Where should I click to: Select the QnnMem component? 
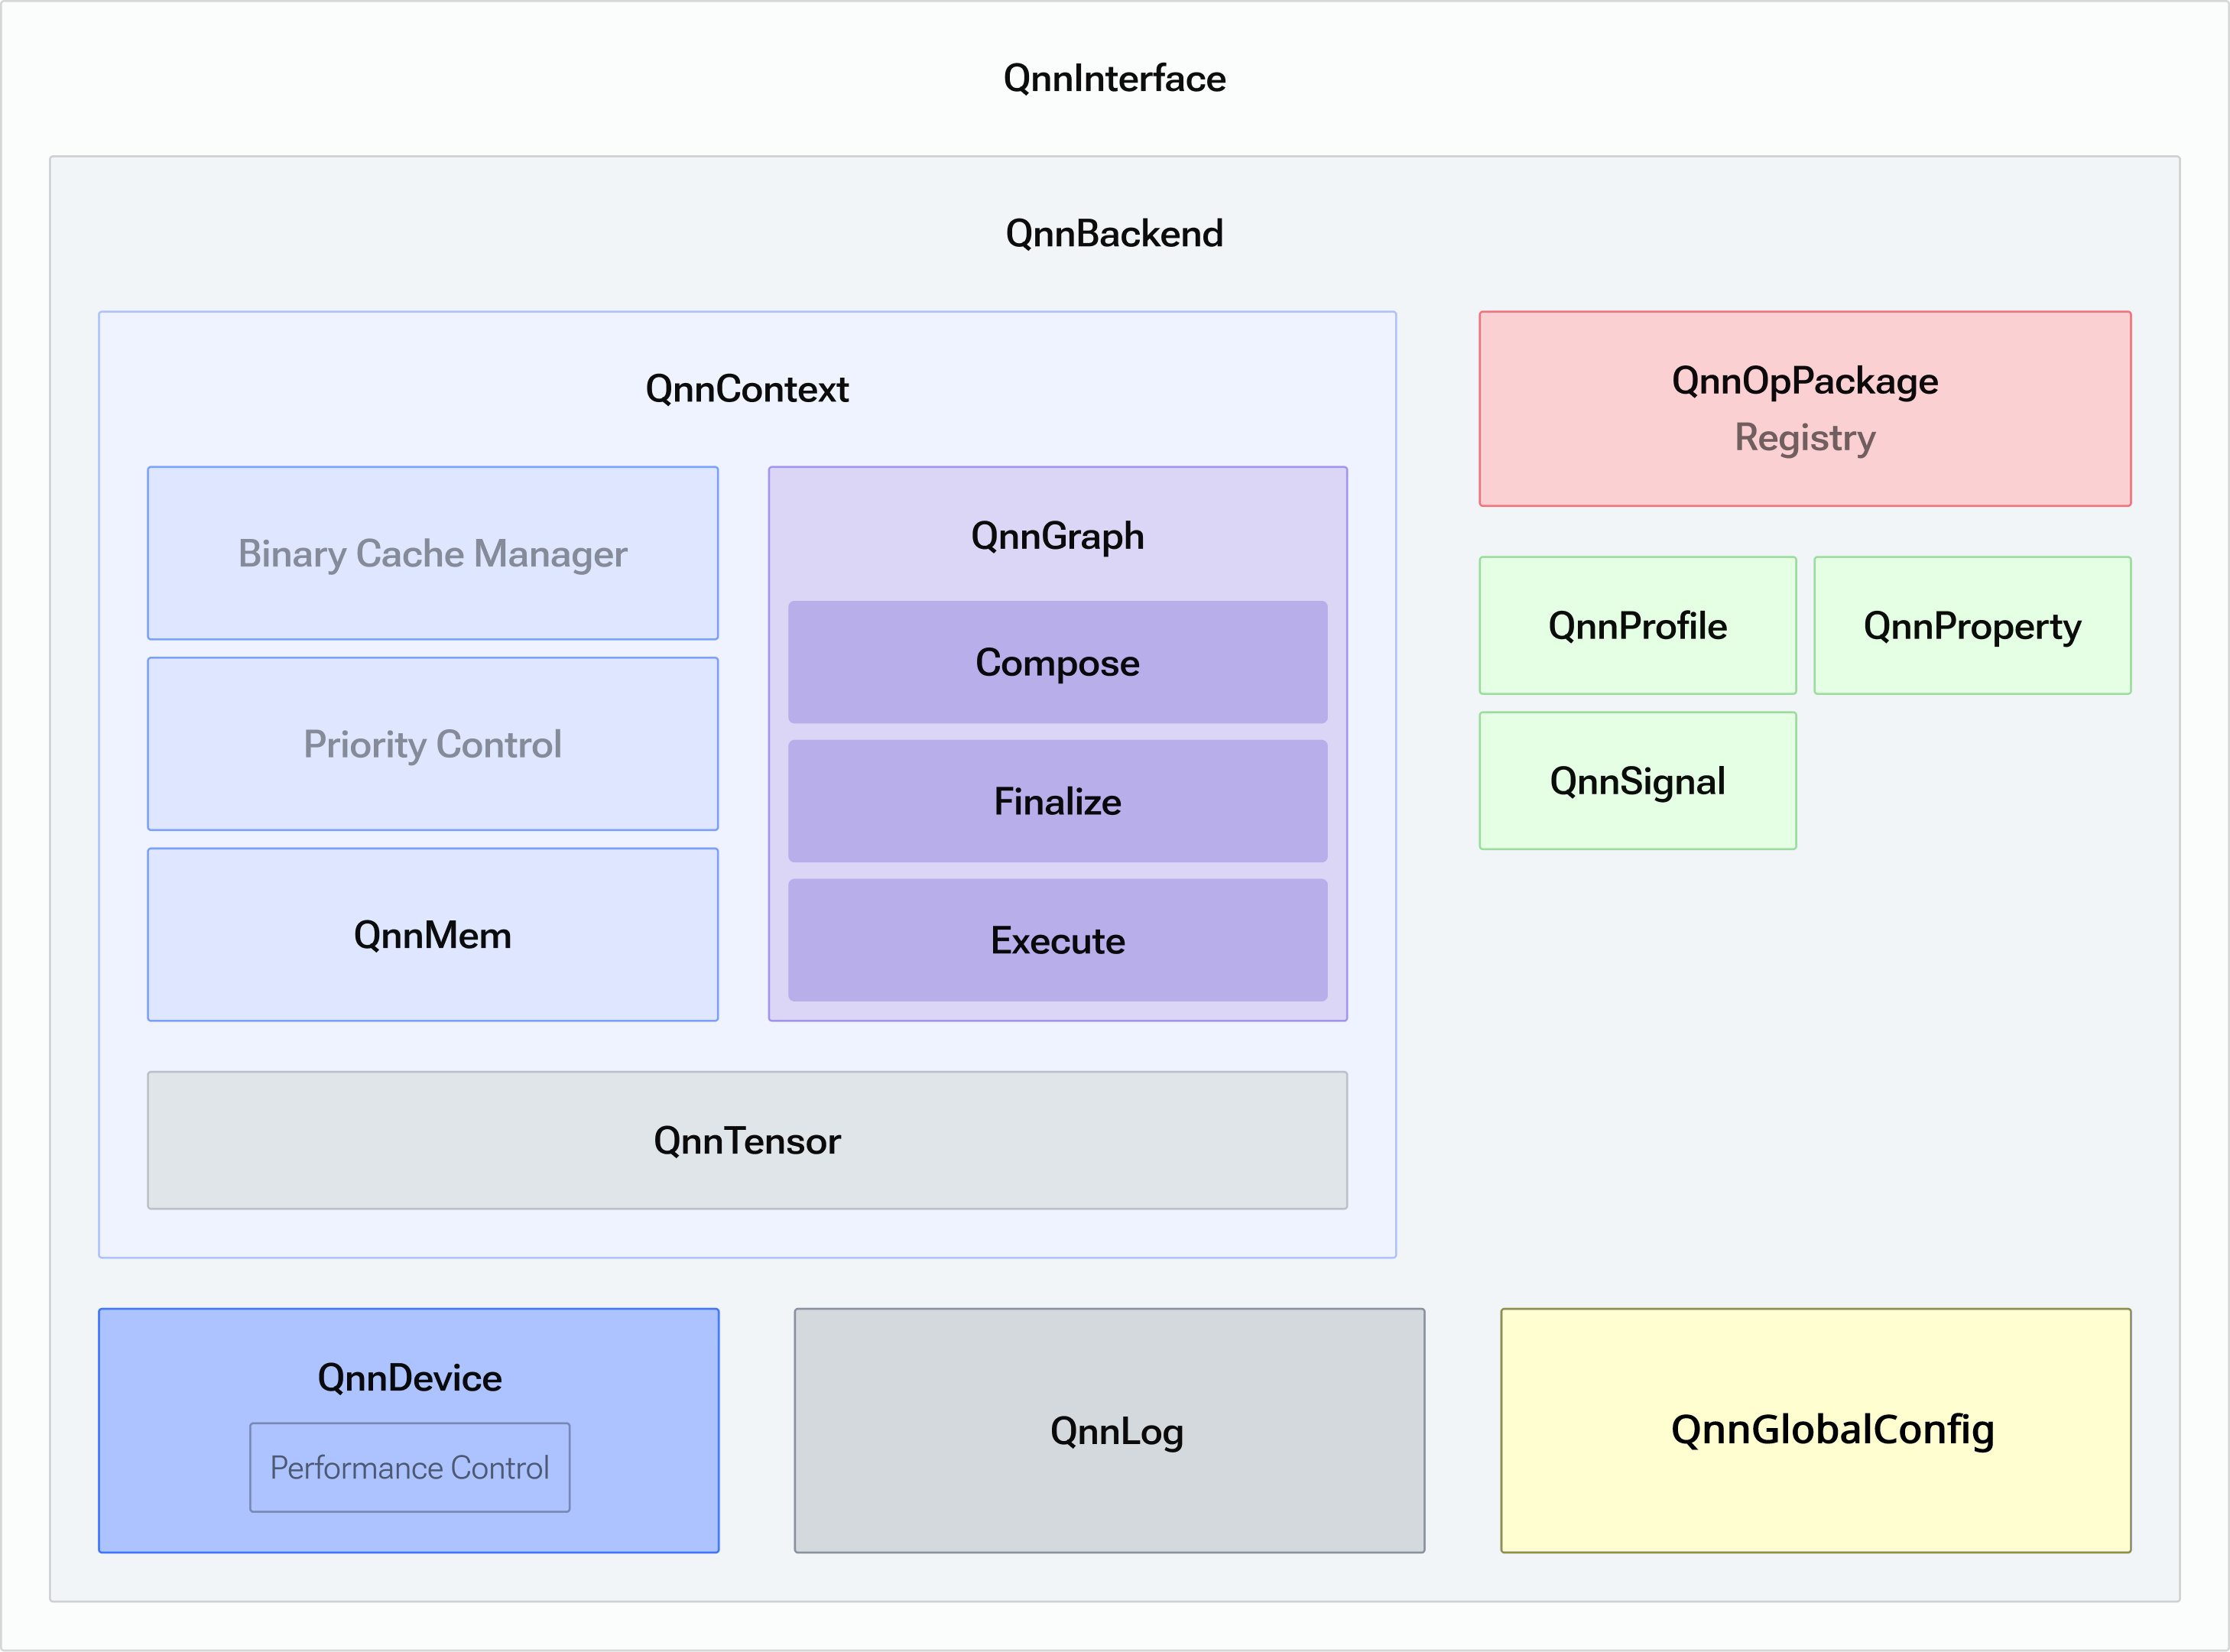point(432,934)
